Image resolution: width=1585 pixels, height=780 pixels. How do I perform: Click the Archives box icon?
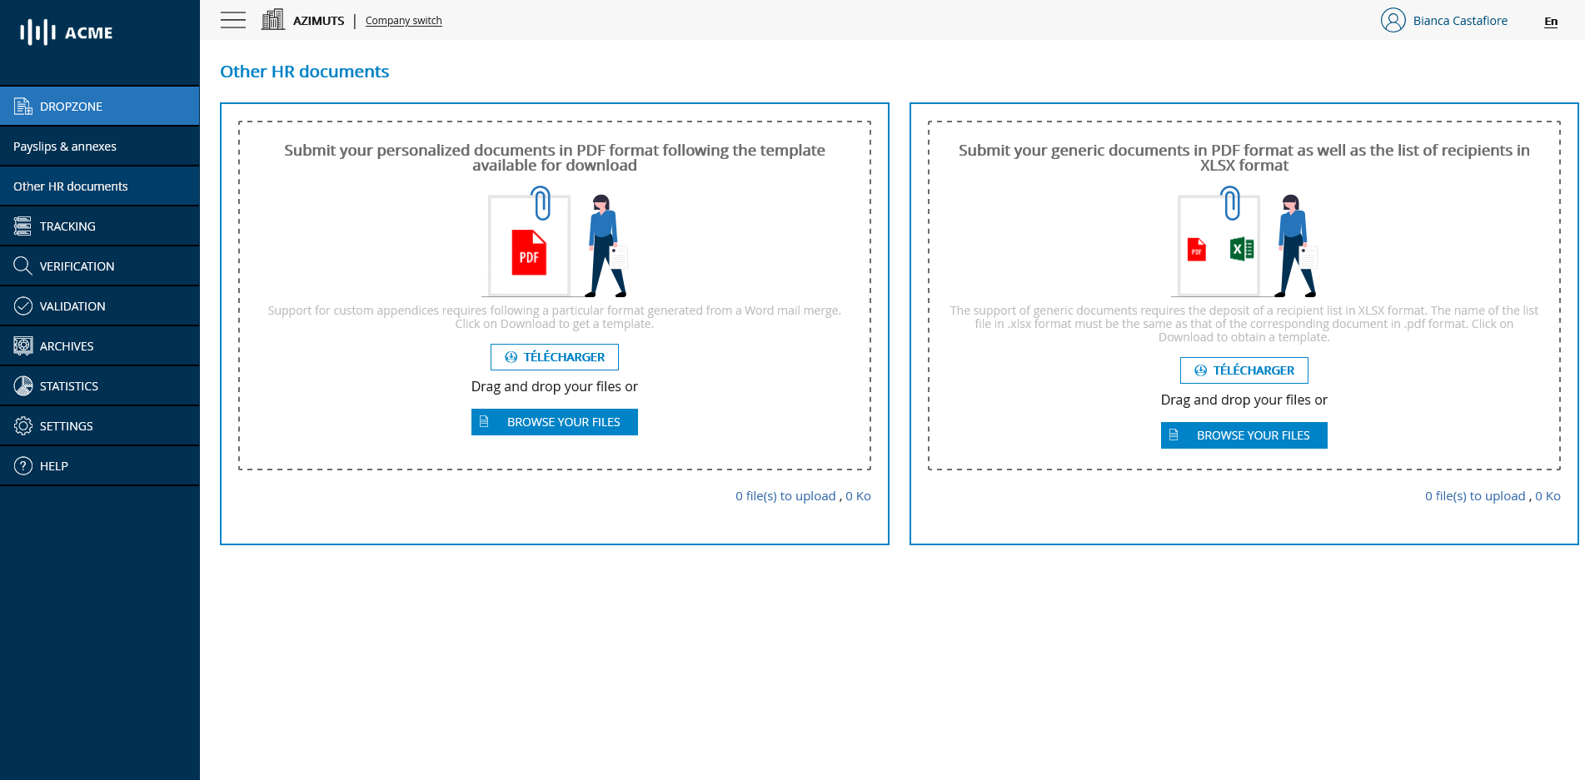[22, 345]
